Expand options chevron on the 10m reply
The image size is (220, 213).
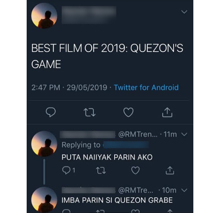tap(184, 190)
